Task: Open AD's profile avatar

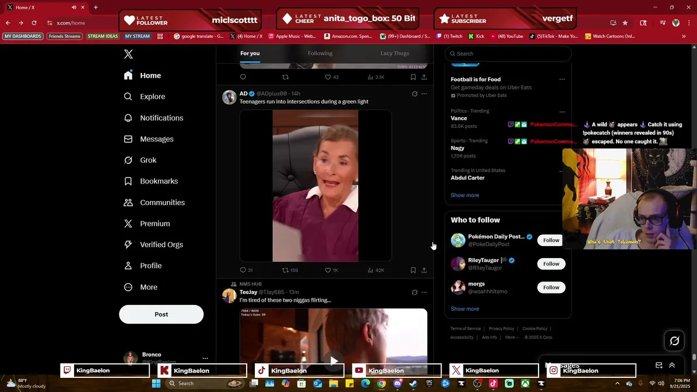Action: click(229, 97)
